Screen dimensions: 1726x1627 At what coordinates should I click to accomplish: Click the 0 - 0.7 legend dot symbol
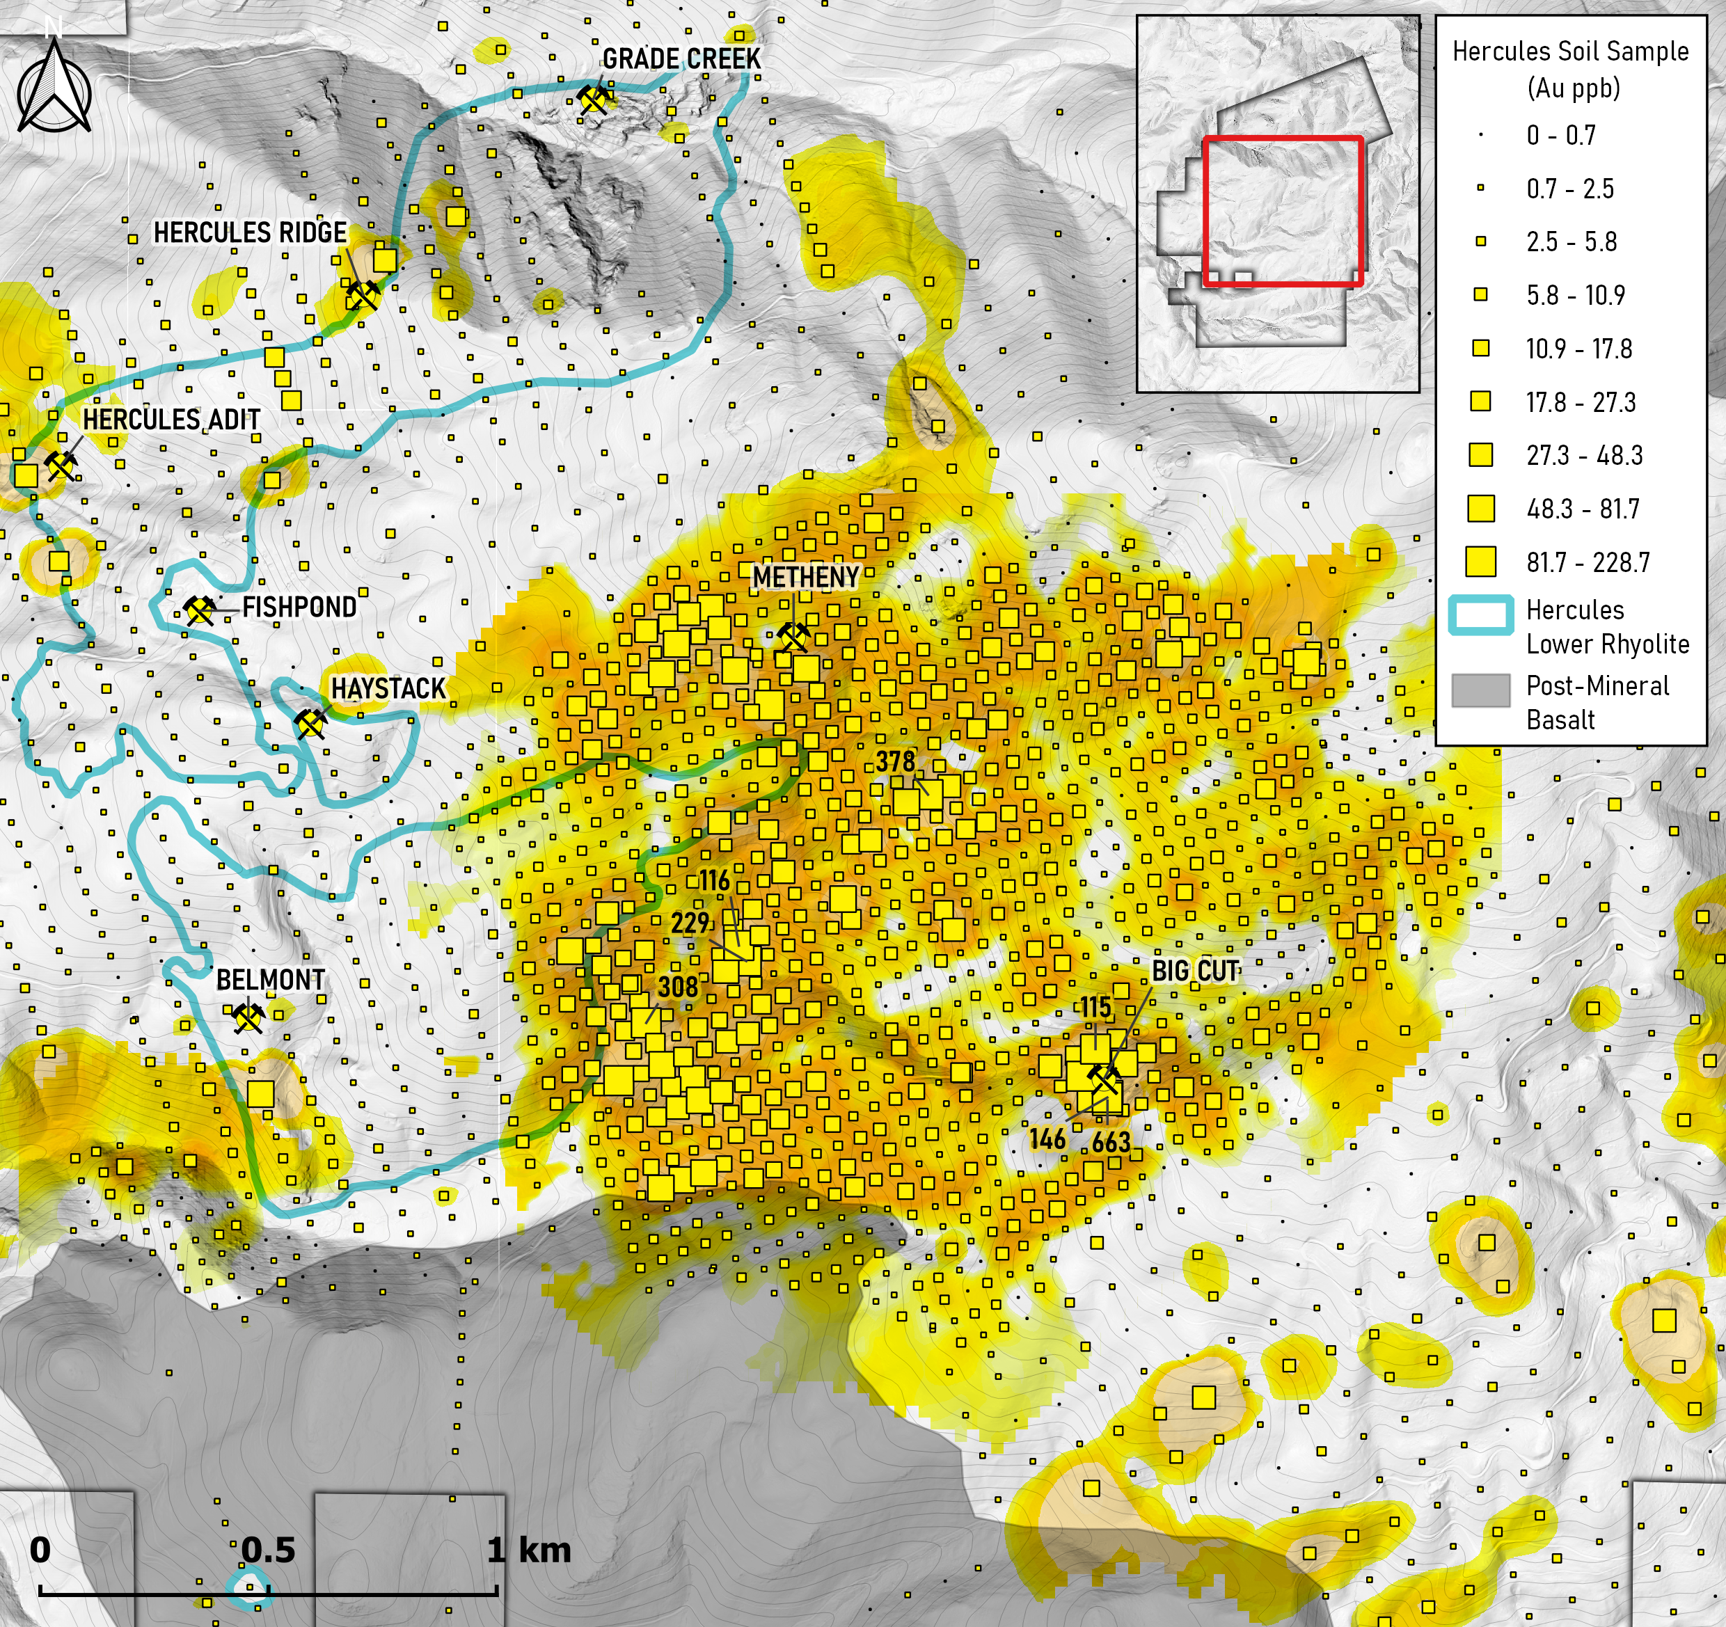[1480, 136]
